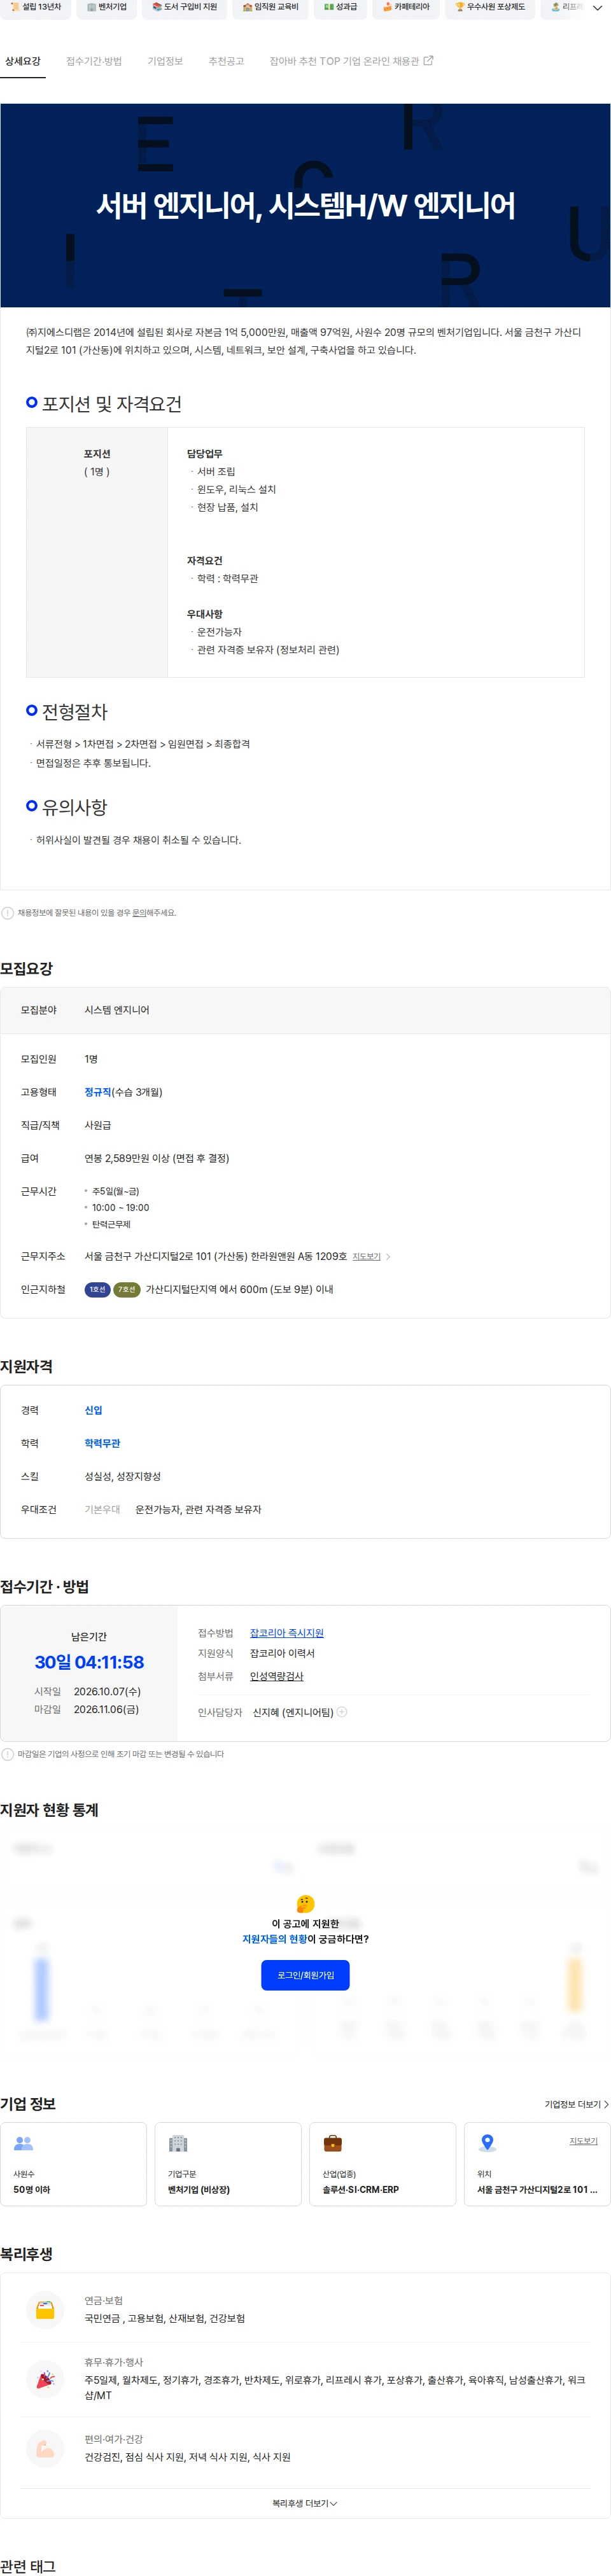This screenshot has width=611, height=2576.
Task: Click the 1호선 subway line badge
Action: (x=97, y=1290)
